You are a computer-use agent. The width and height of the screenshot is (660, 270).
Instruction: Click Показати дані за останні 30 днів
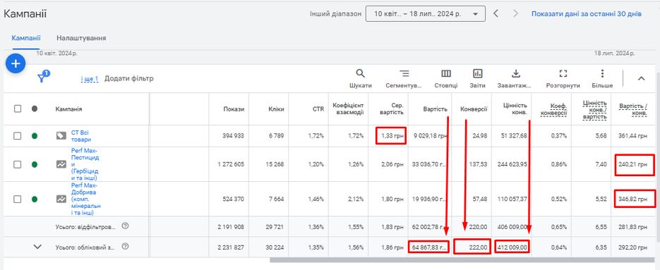click(x=587, y=14)
